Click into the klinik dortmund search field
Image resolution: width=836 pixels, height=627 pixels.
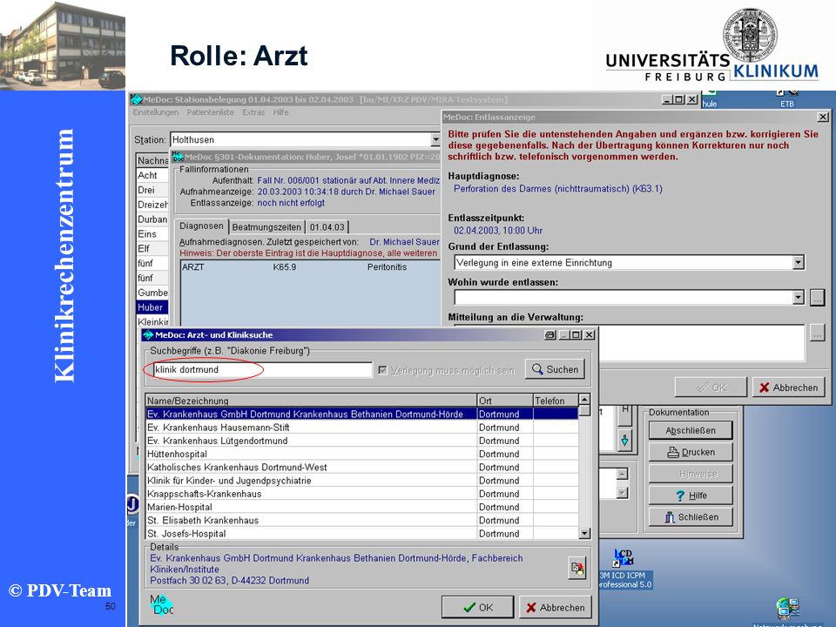click(x=262, y=369)
